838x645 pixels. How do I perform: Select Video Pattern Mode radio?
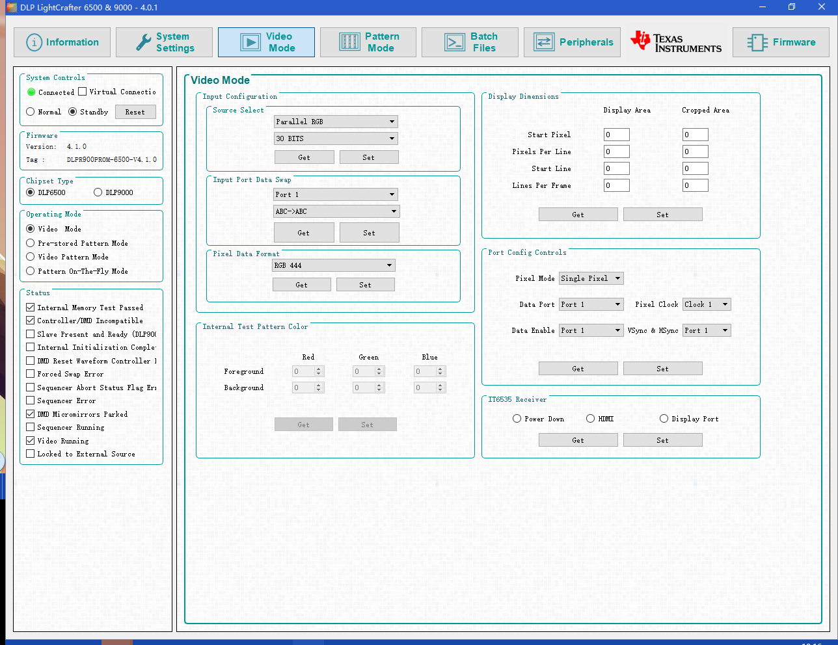(31, 257)
